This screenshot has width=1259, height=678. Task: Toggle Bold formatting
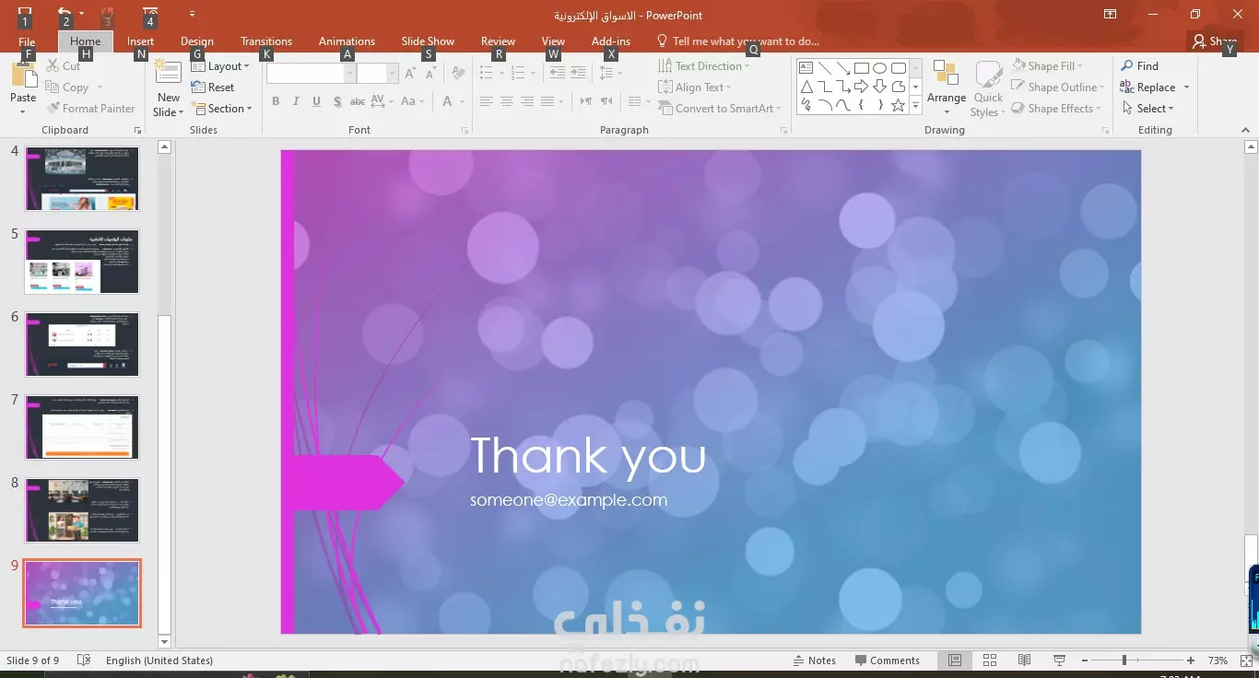[x=276, y=101]
